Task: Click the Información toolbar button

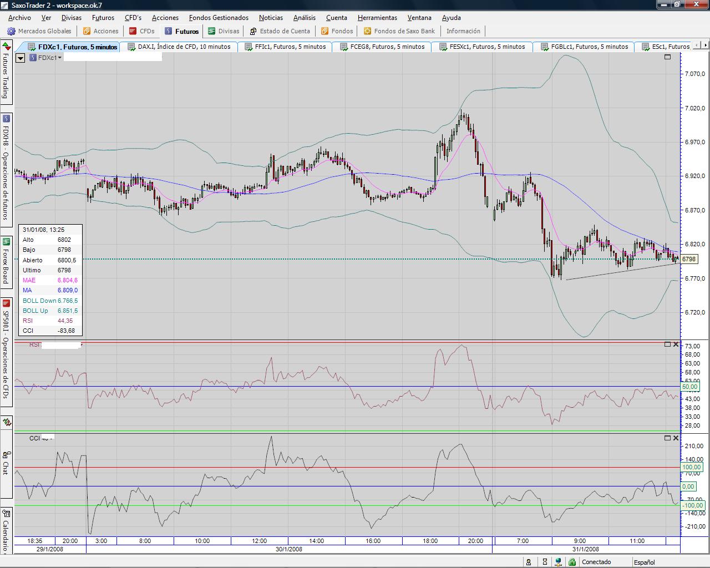Action: pos(463,31)
